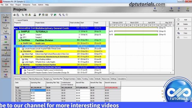The image size is (192, 108).
Task: Click the Print toolbar icon
Action: pos(15,15)
